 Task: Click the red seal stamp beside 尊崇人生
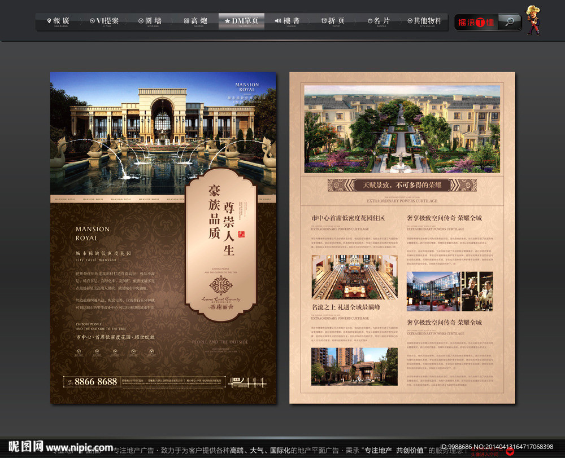(241, 234)
